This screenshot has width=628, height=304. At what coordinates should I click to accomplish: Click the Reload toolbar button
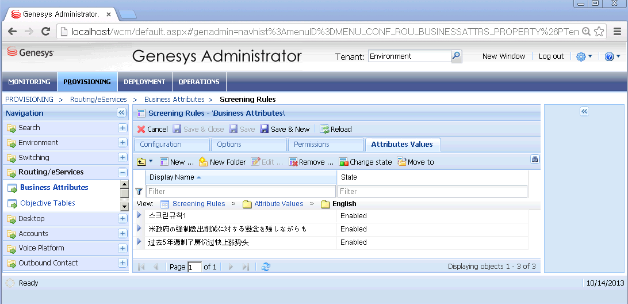pyautogui.click(x=336, y=130)
